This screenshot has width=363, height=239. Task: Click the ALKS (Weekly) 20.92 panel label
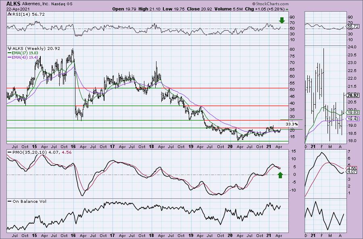36,49
